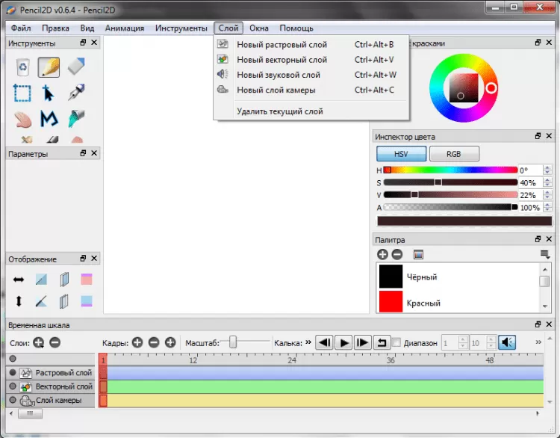560x438 pixels.
Task: Add color to palette with plus icon
Action: click(382, 254)
